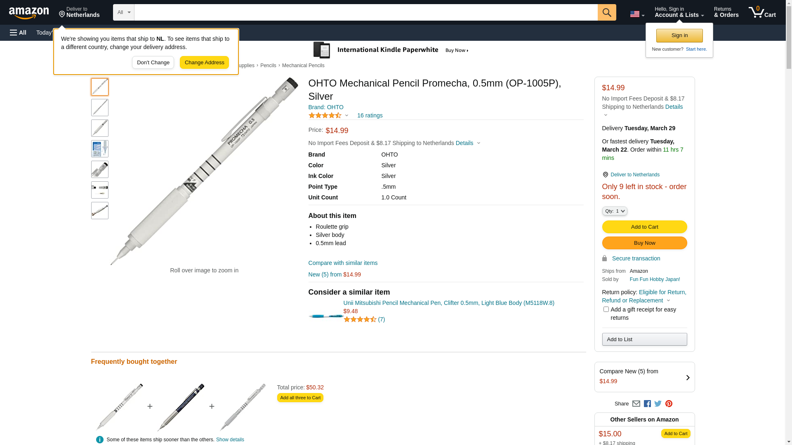Click into the Amazon search field
Viewport: 792px width, 445px height.
tap(365, 12)
